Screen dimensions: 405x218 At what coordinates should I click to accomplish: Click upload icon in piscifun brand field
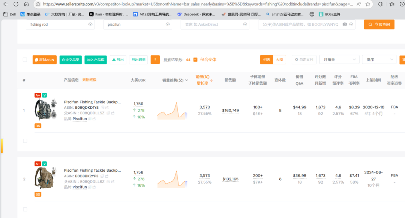167,25
